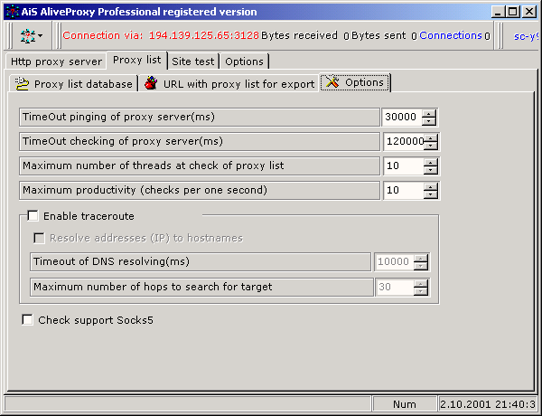
Task: Click maximum hops value field 30
Action: pyautogui.click(x=394, y=287)
